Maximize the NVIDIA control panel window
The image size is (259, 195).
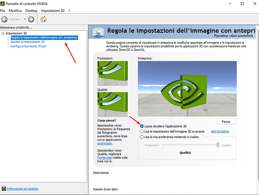point(242,4)
